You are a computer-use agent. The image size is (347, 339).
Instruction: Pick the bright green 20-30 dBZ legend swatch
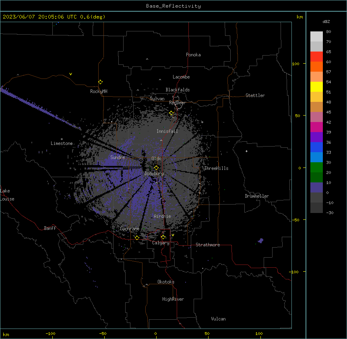(316, 167)
